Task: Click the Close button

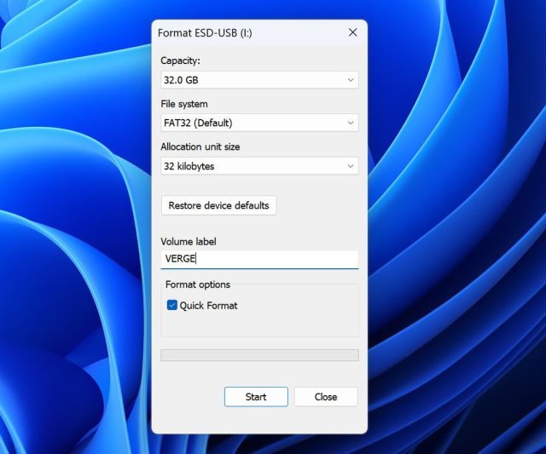Action: pyautogui.click(x=326, y=397)
